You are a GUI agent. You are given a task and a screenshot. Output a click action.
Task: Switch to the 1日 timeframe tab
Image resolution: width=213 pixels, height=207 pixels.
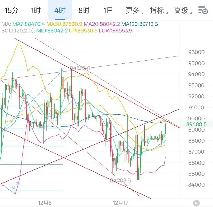108,11
